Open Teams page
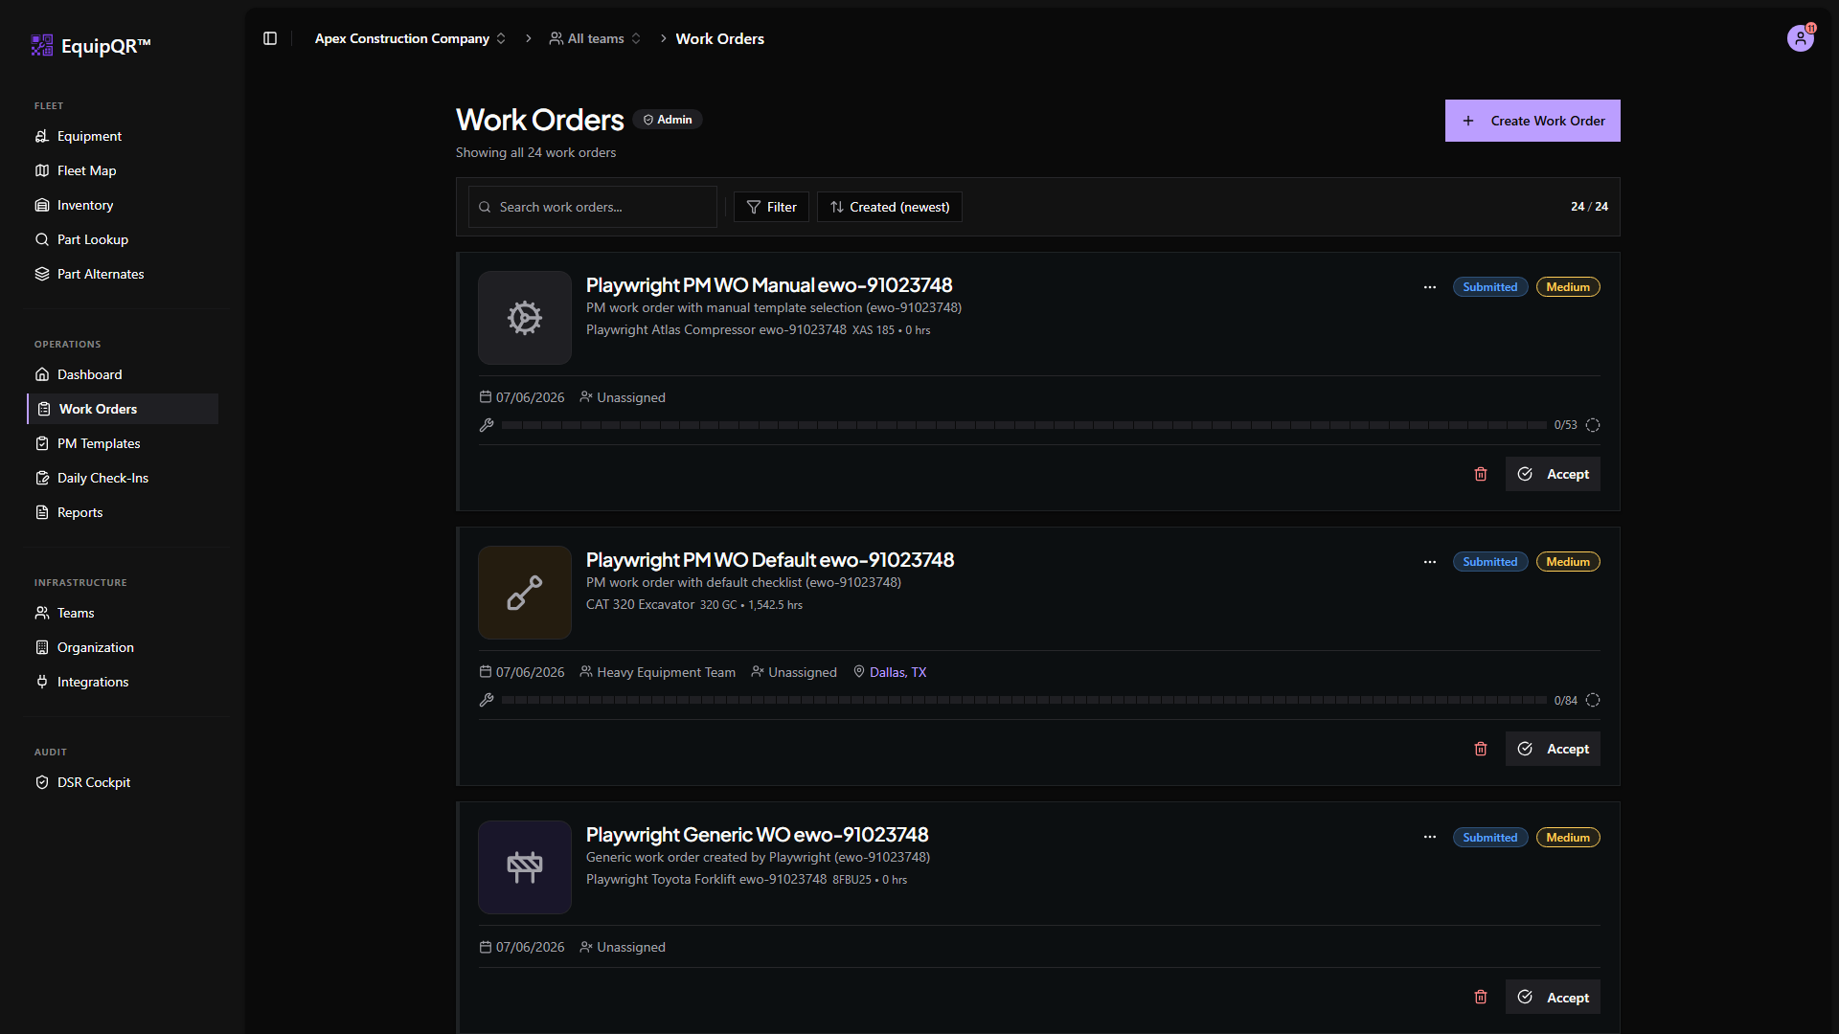1839x1034 pixels. coord(123,613)
